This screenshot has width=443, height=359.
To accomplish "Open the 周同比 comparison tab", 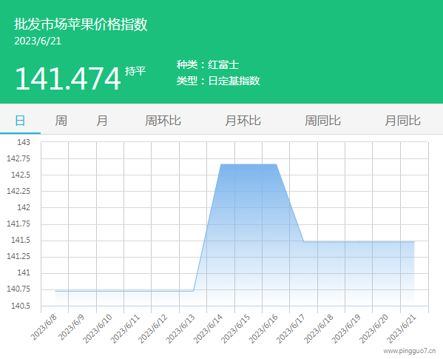I will (323, 121).
